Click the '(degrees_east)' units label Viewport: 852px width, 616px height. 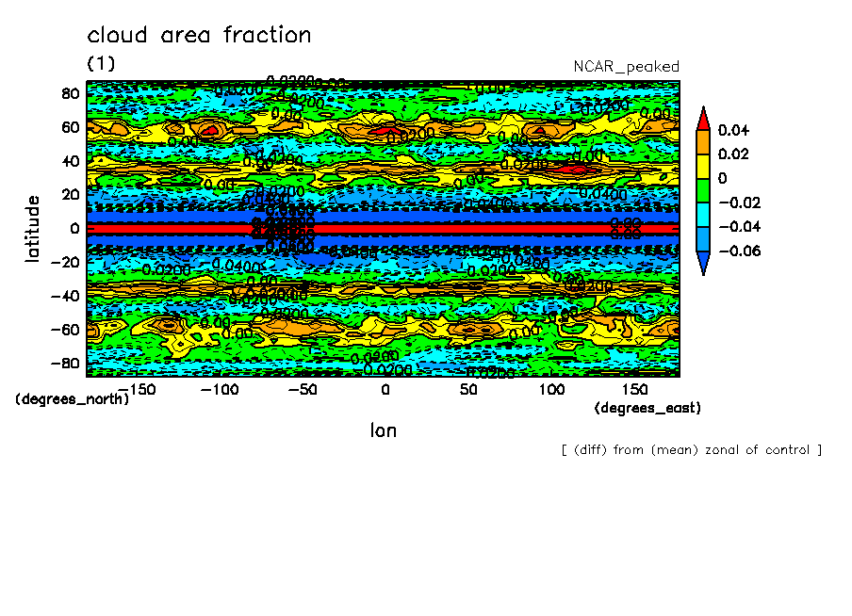pyautogui.click(x=647, y=408)
